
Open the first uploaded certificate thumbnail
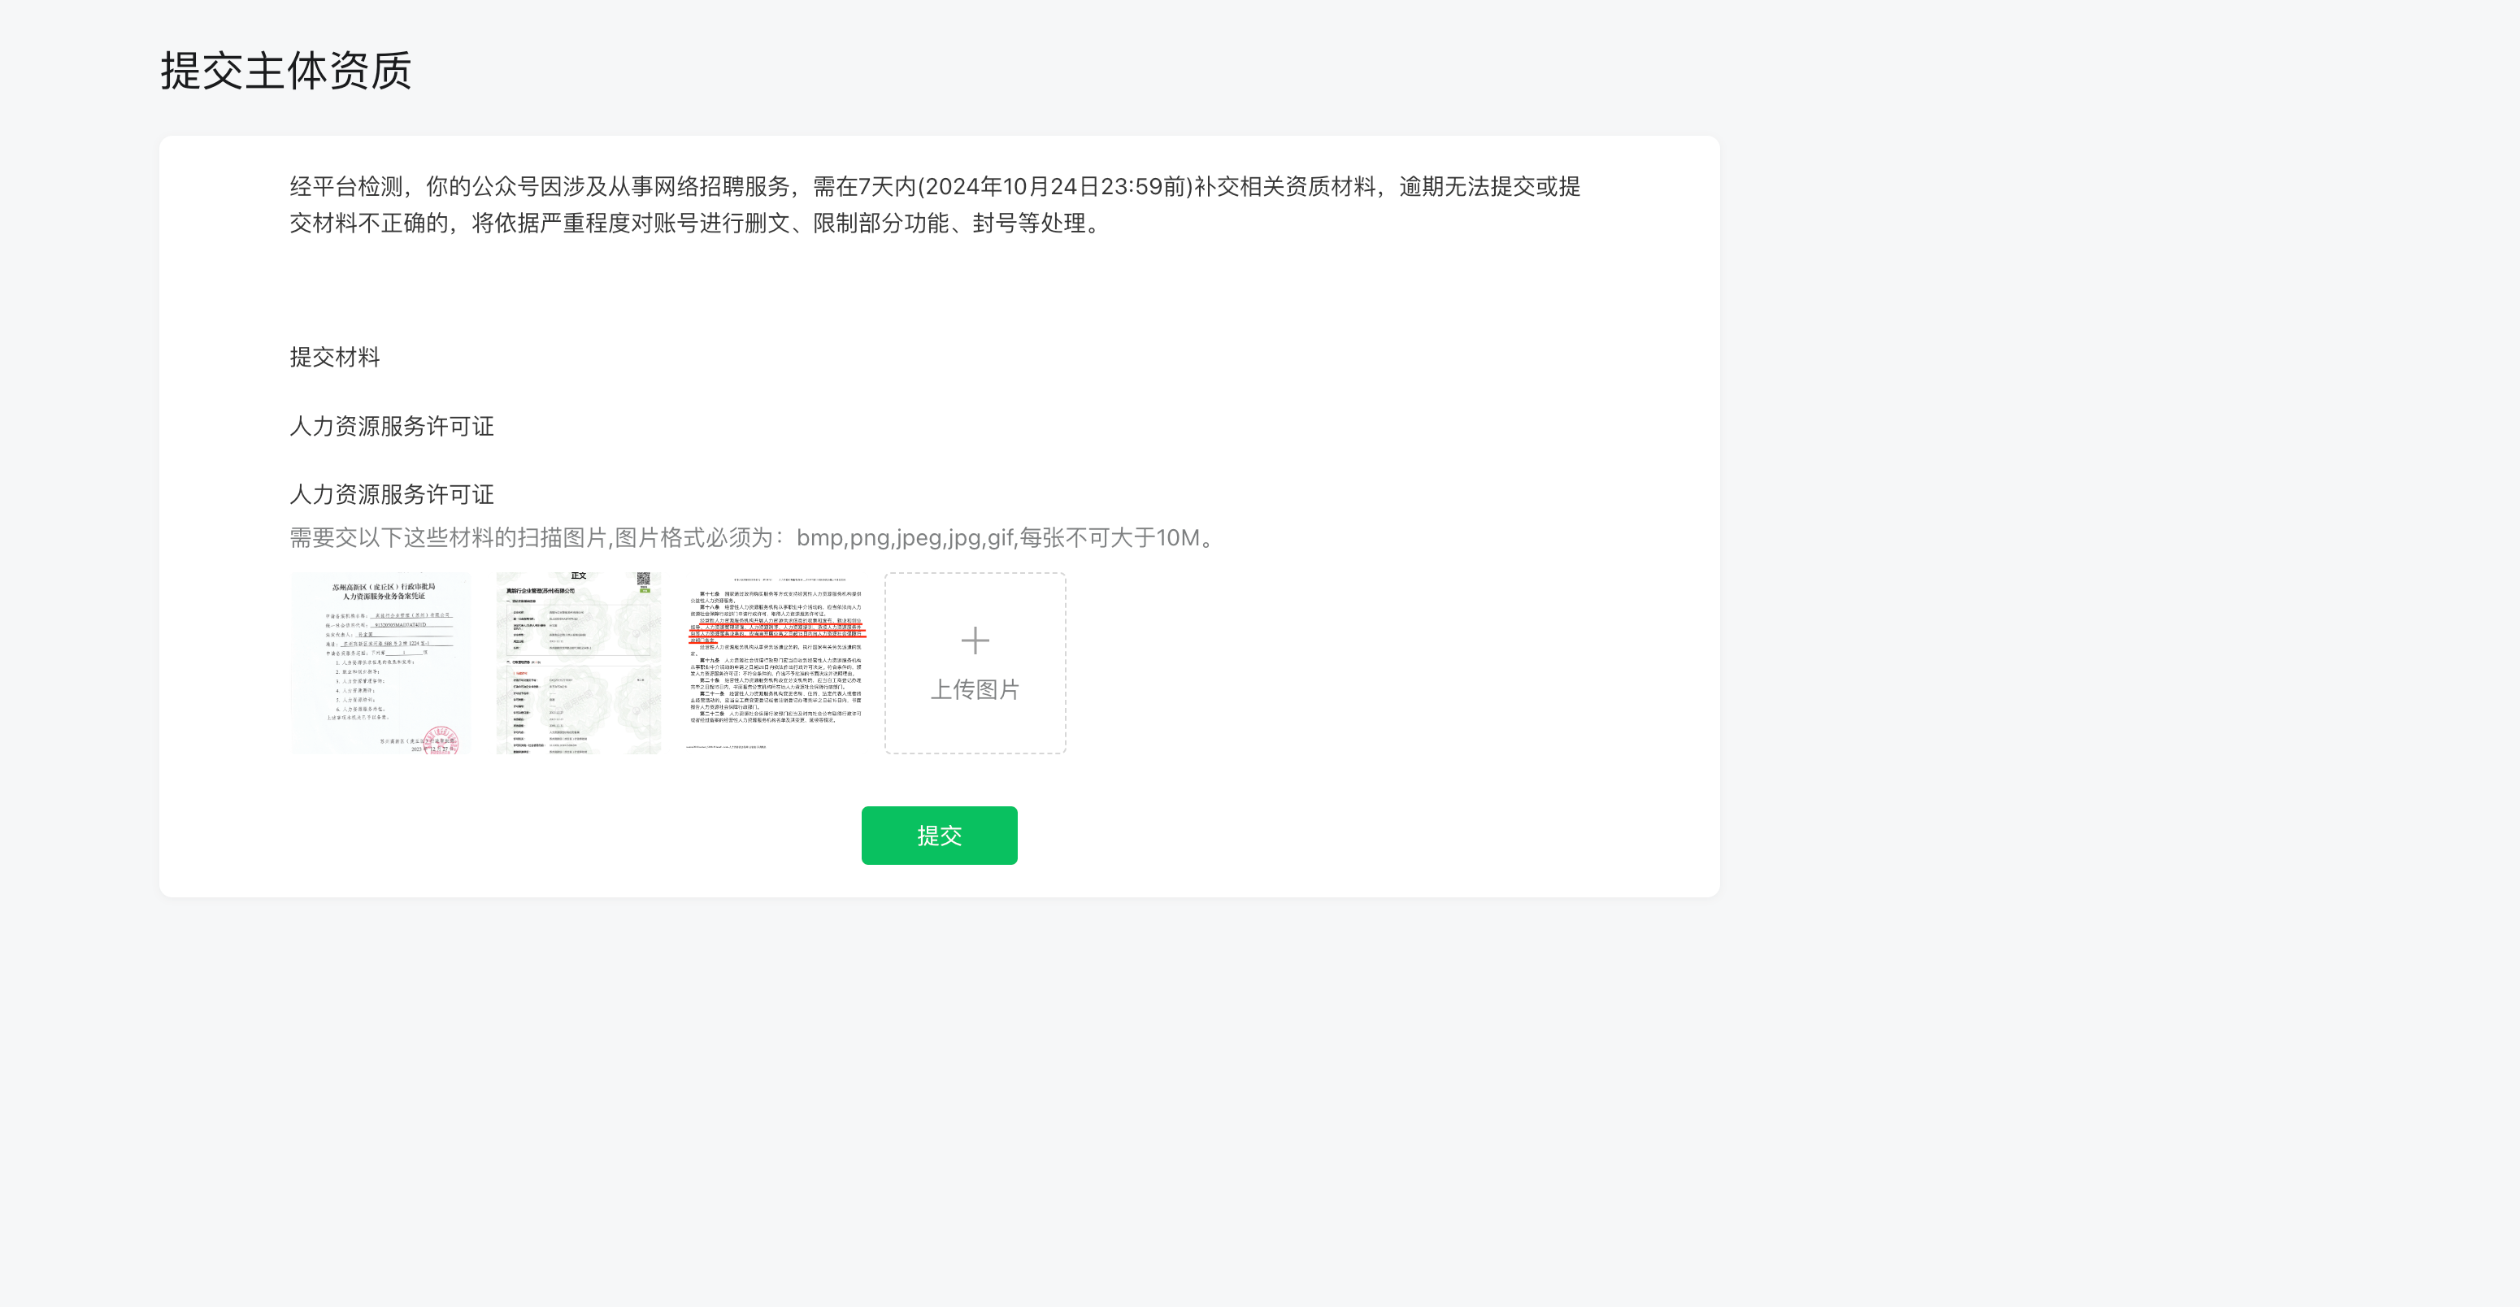[x=380, y=662]
